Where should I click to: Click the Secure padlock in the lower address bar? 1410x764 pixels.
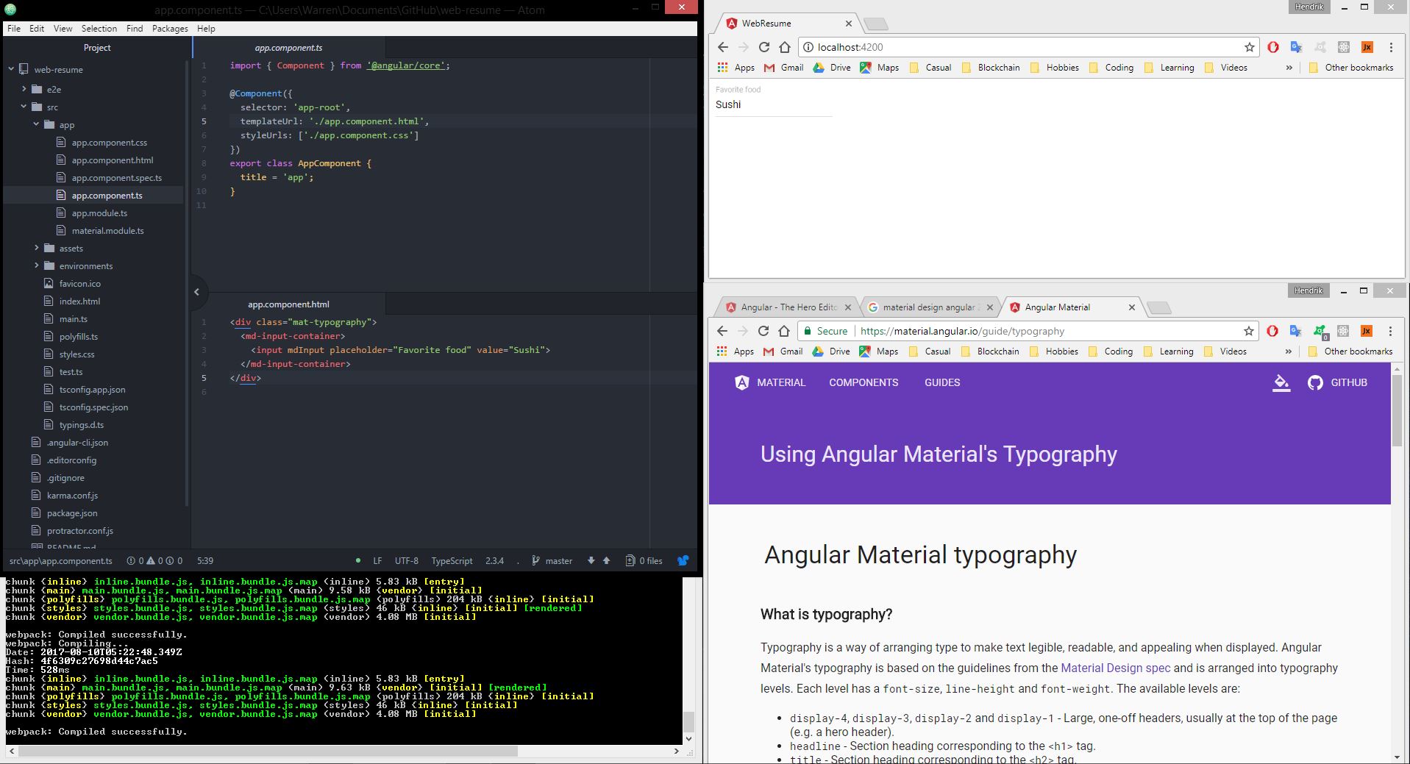(x=808, y=331)
